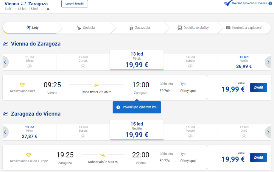The height and width of the screenshot is (172, 274).
Task: Select return date 13 led for 27,87 €
Action: coord(29,132)
